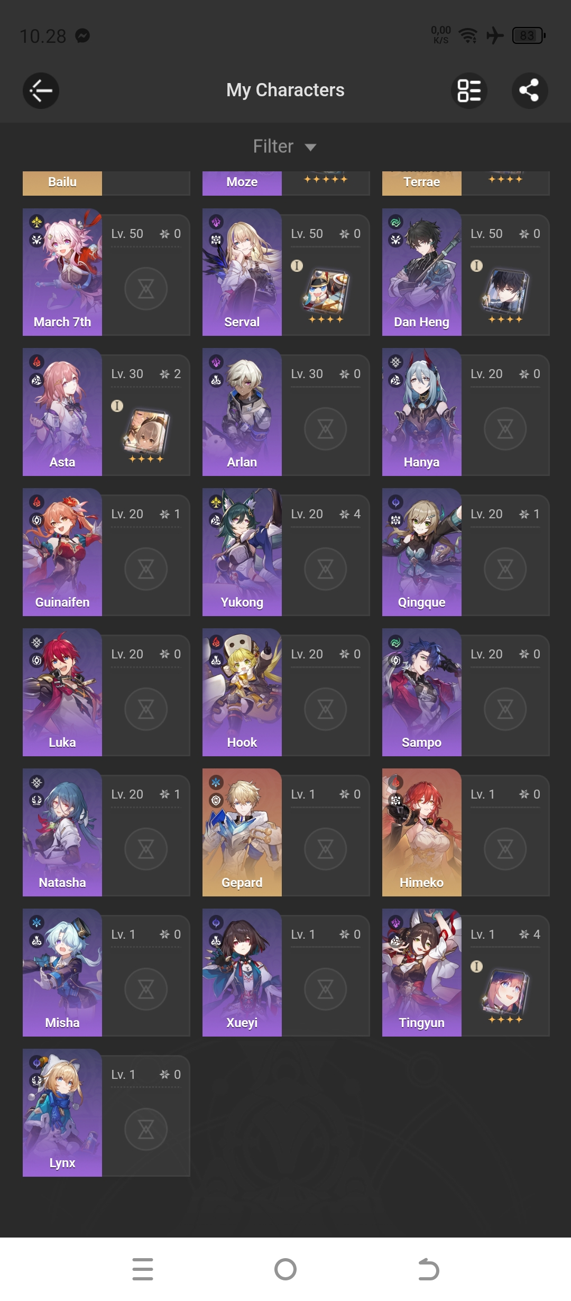Tap the Android recent apps button

(x=143, y=1269)
